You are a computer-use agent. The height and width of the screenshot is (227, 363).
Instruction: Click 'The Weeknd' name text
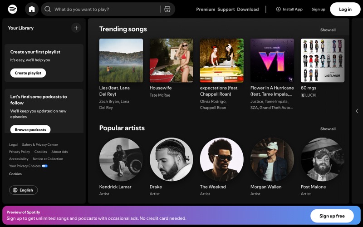pos(213,187)
